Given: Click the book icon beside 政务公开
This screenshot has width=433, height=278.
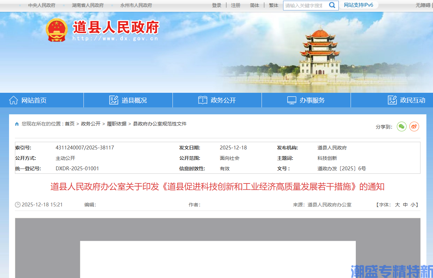Looking at the screenshot, I should click(x=202, y=100).
